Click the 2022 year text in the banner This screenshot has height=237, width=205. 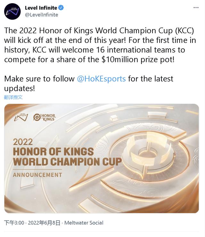click(23, 142)
